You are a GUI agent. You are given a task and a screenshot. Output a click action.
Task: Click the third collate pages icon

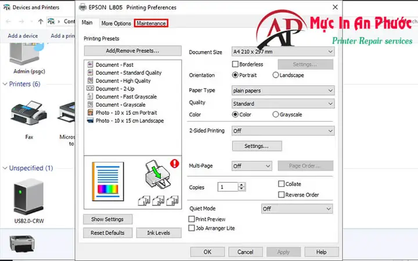click(172, 201)
